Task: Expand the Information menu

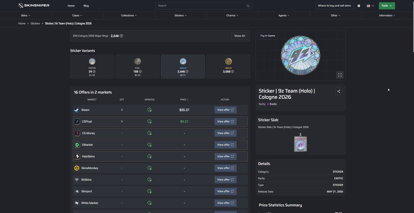Action: (x=387, y=15)
